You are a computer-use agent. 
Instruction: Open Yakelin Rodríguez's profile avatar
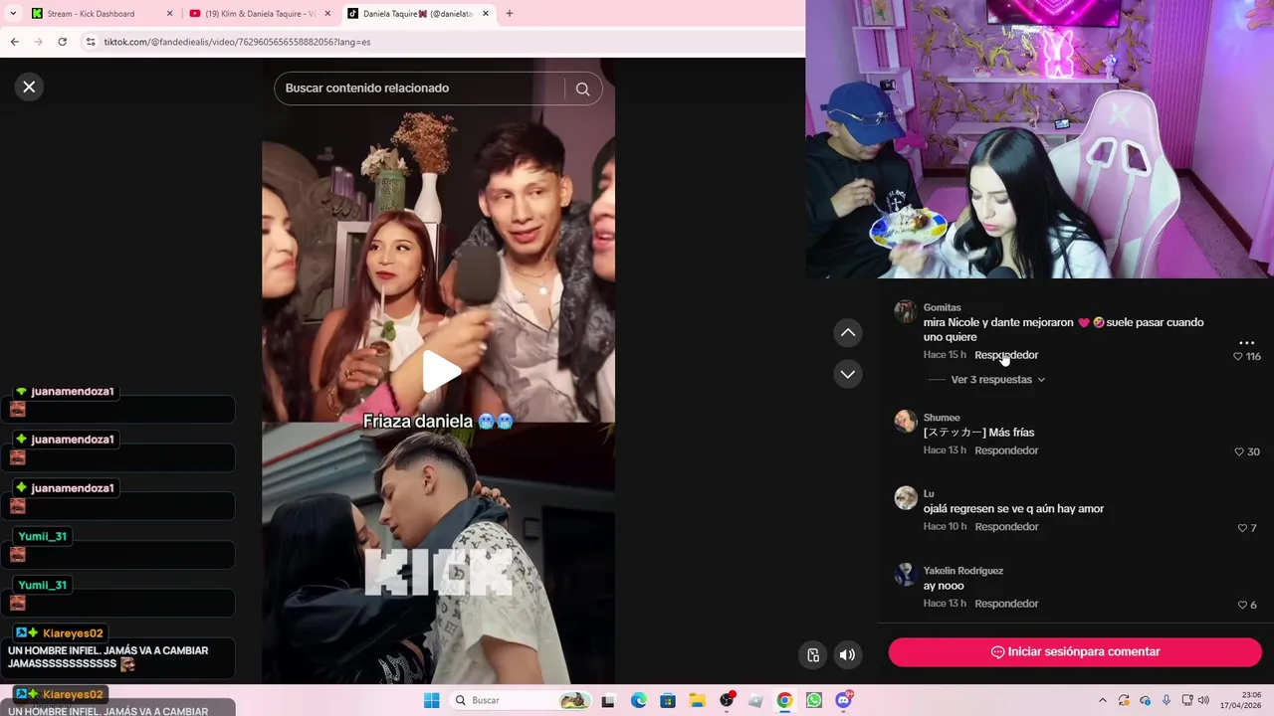click(905, 575)
